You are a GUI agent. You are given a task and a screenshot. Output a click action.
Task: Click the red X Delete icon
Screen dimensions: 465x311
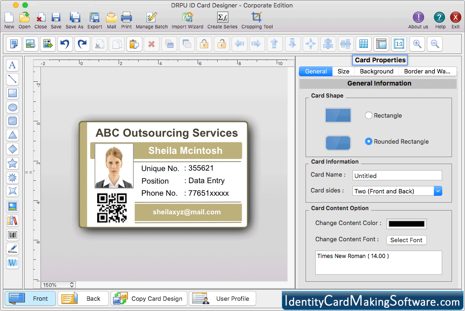[x=152, y=44]
